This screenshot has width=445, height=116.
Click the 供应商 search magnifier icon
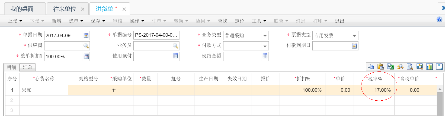pos(86,46)
